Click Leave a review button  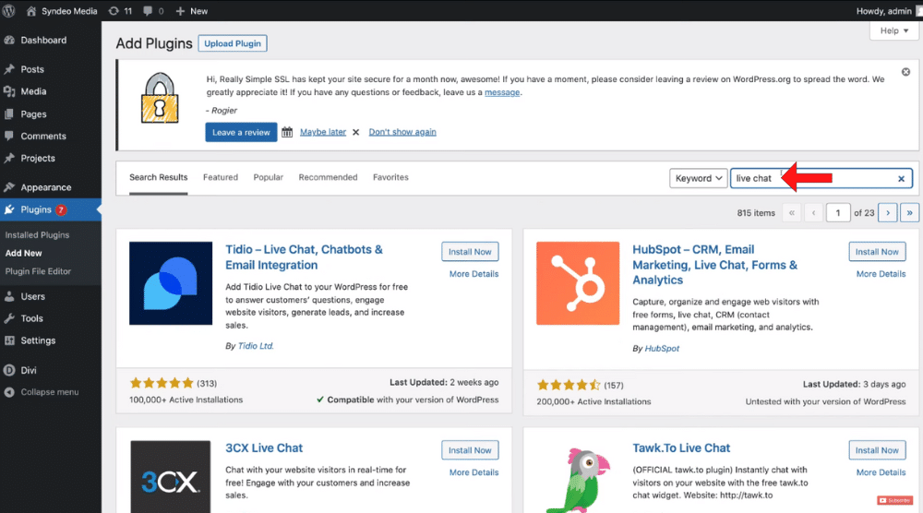[241, 132]
